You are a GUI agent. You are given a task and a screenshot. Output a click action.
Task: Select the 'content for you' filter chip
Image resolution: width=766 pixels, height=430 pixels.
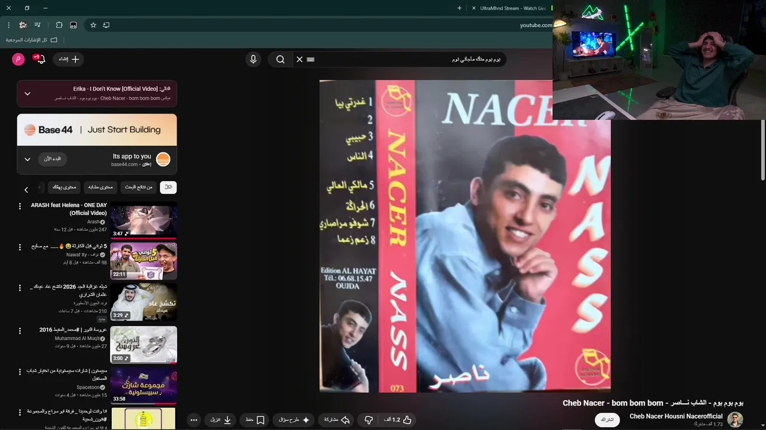pyautogui.click(x=64, y=188)
